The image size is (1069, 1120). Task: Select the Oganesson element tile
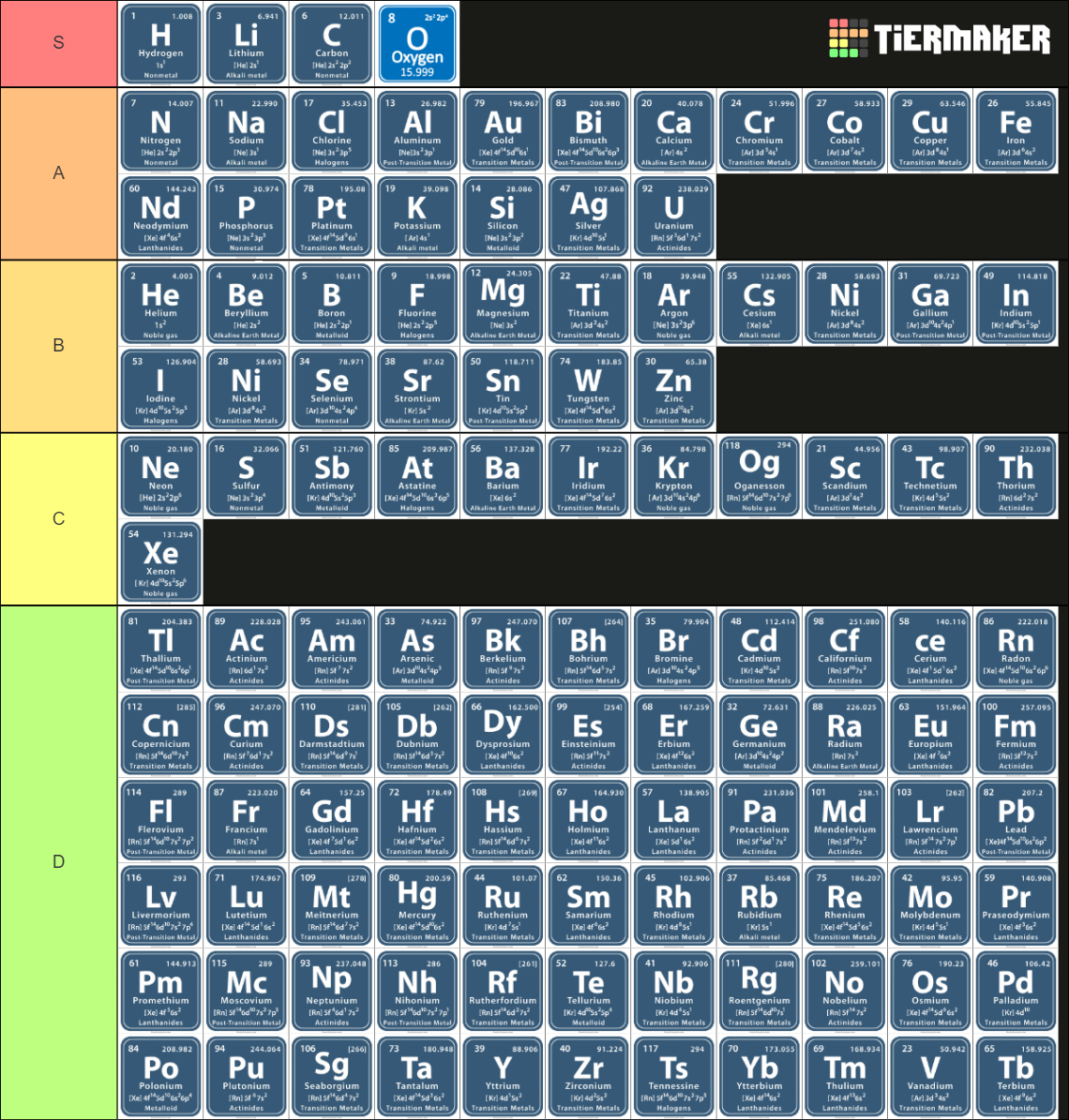point(759,475)
